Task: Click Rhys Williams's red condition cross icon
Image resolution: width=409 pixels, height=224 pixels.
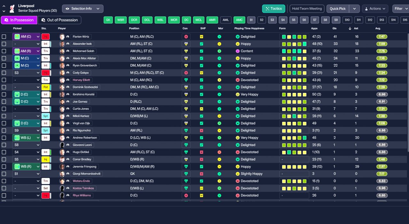Action: (186, 195)
